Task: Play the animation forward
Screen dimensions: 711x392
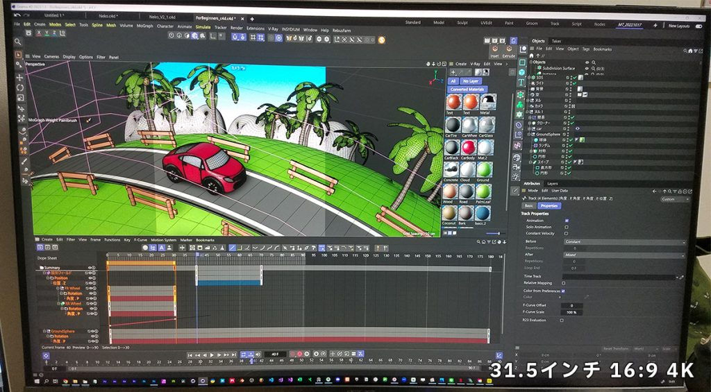Action: 212,355
